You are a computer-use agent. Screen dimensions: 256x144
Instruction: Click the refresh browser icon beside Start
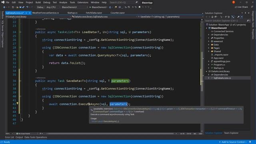pos(110,7)
